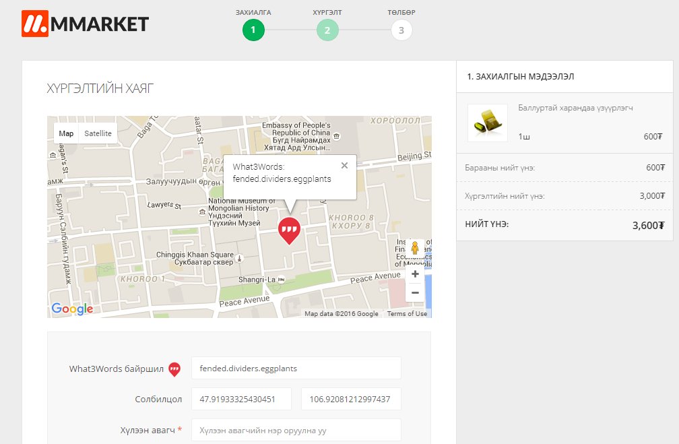Click the Beijing St label on the map
The height and width of the screenshot is (444, 679).
(414, 156)
